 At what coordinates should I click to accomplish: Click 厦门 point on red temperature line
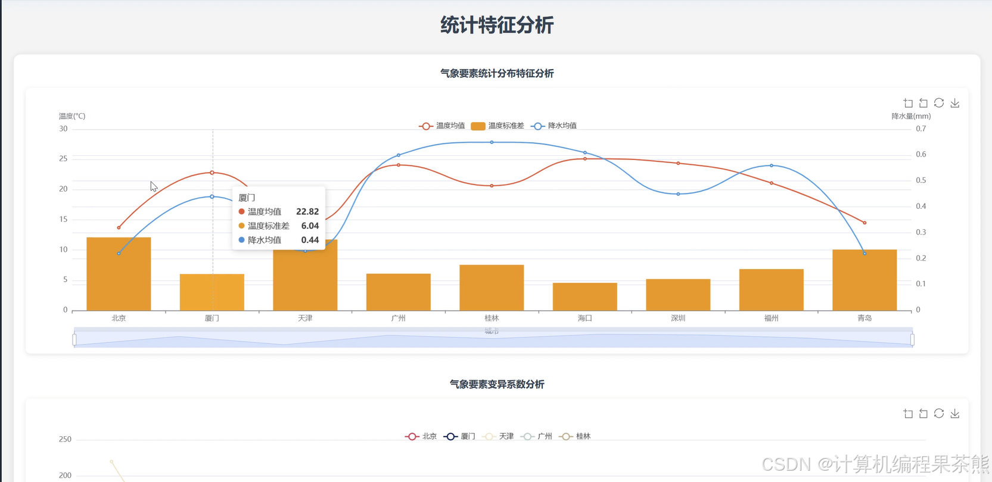coord(212,173)
